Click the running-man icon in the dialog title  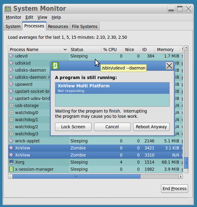55,66
